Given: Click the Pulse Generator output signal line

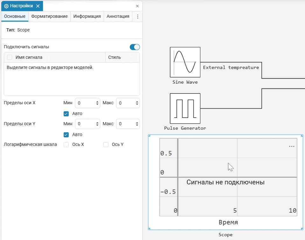Looking at the screenshot, I should [231, 108].
